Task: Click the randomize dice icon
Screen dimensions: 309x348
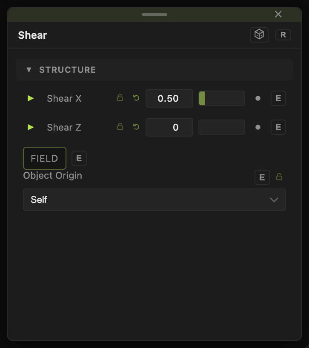Action: [259, 34]
